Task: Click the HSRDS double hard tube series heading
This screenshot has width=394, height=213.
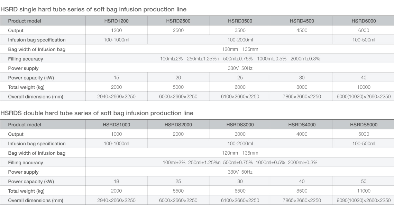Action: tap(97, 113)
